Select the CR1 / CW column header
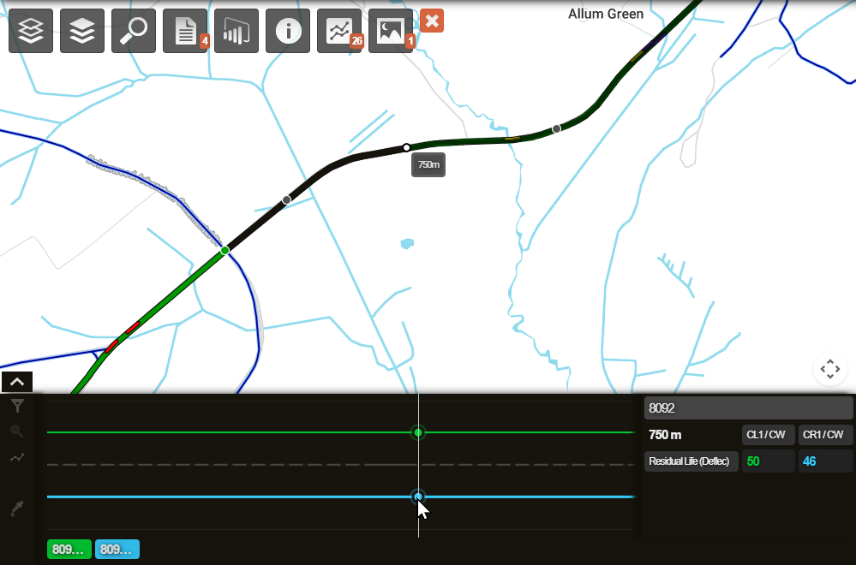Image resolution: width=856 pixels, height=565 pixels. pos(826,435)
